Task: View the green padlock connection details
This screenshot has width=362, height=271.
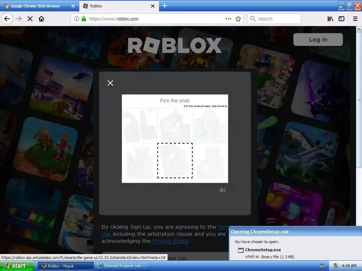Action: click(84, 19)
